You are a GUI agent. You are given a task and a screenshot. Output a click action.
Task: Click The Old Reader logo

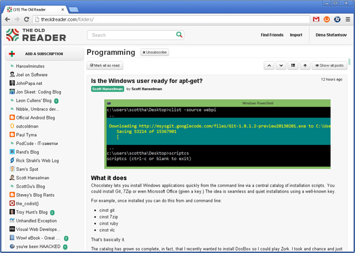click(35, 35)
